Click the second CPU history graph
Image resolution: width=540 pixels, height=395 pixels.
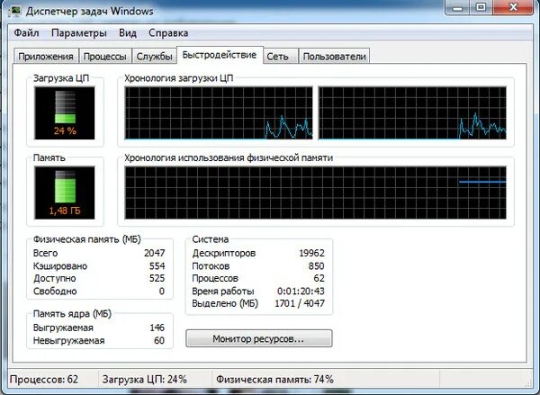(x=412, y=113)
